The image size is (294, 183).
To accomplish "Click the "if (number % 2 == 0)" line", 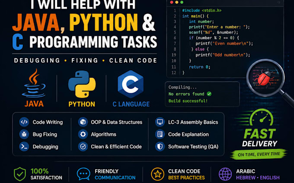I will pyautogui.click(x=214, y=38).
